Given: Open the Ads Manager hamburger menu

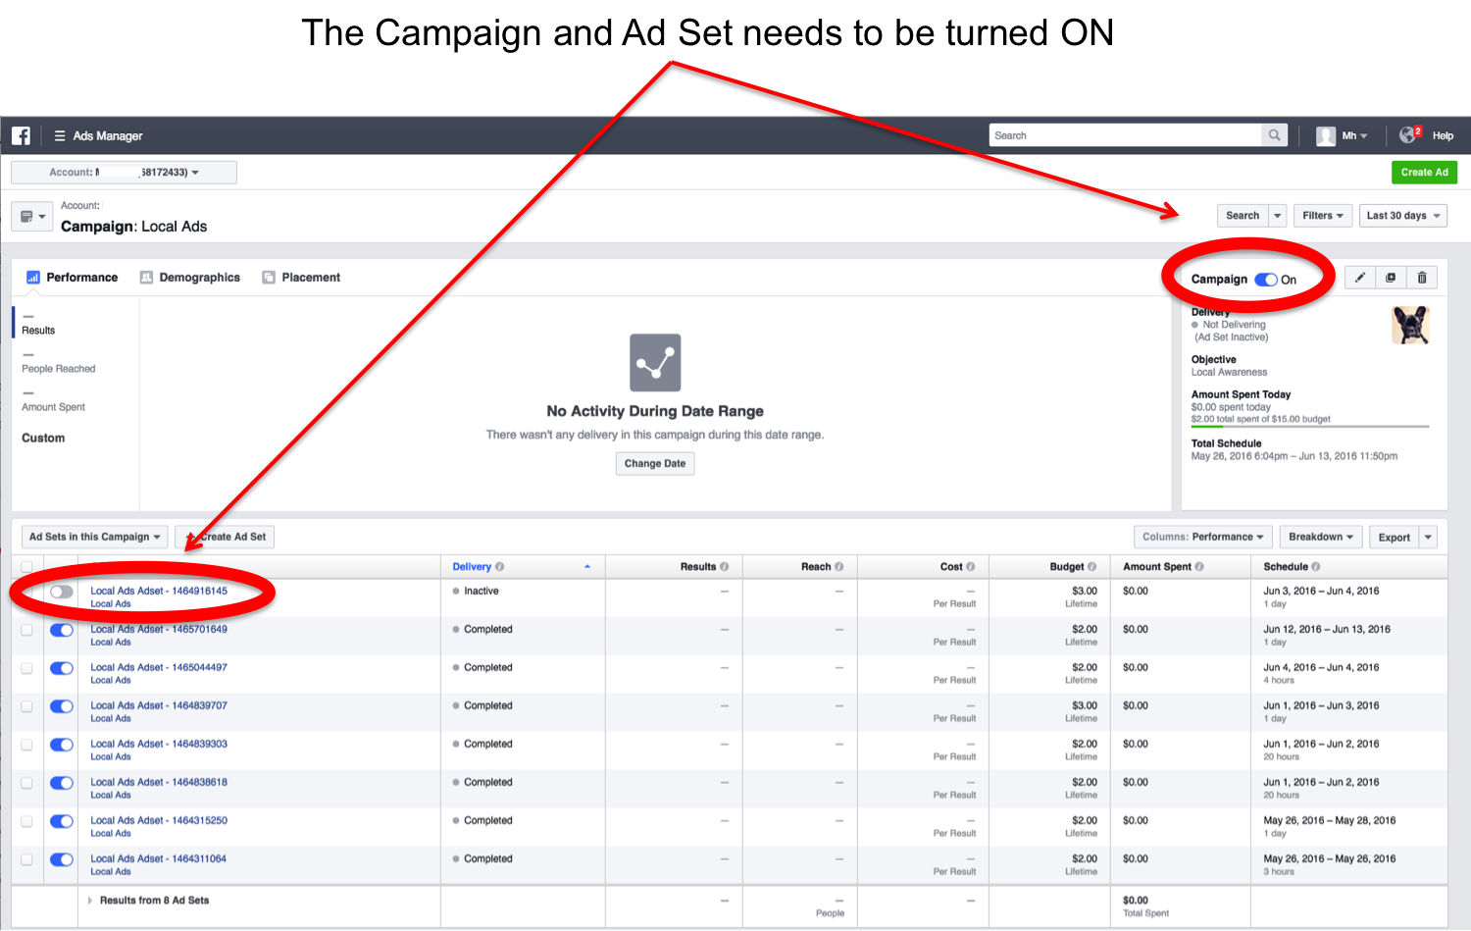Looking at the screenshot, I should point(60,135).
